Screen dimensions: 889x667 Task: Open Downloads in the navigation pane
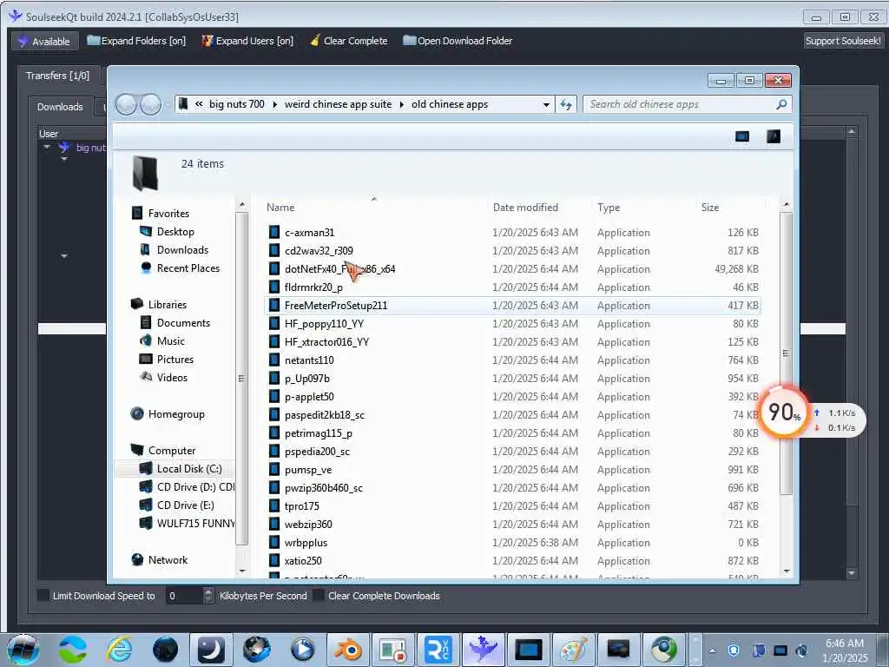(x=182, y=249)
